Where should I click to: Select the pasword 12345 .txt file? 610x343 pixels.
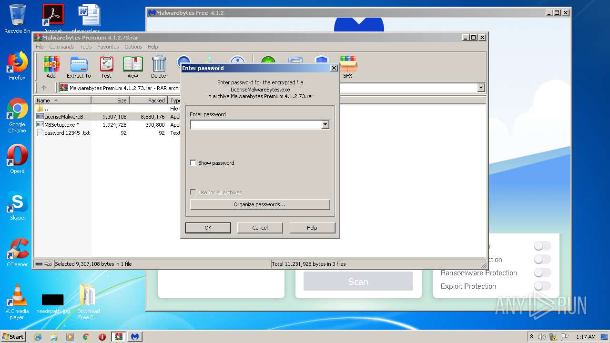pyautogui.click(x=63, y=133)
